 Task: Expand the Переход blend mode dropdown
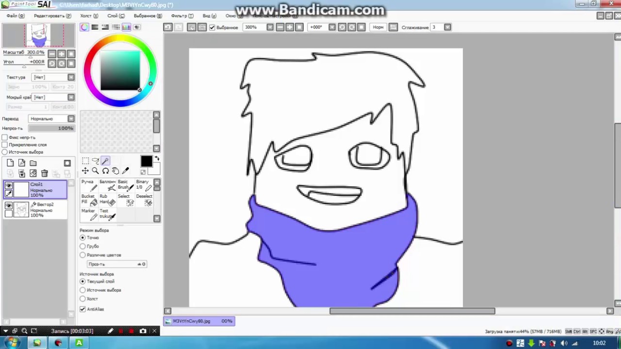point(71,119)
